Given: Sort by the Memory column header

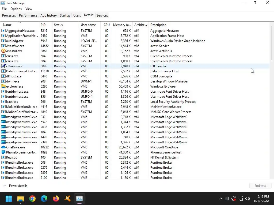Looking at the screenshot, I should 122,25.
